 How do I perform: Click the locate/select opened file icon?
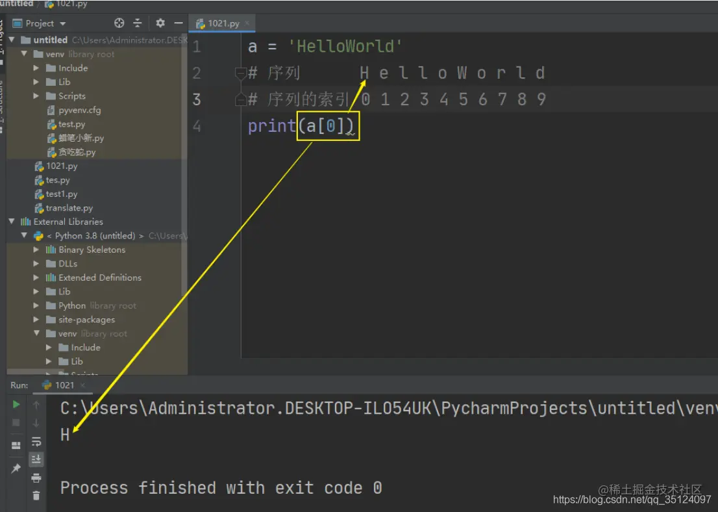coord(119,23)
